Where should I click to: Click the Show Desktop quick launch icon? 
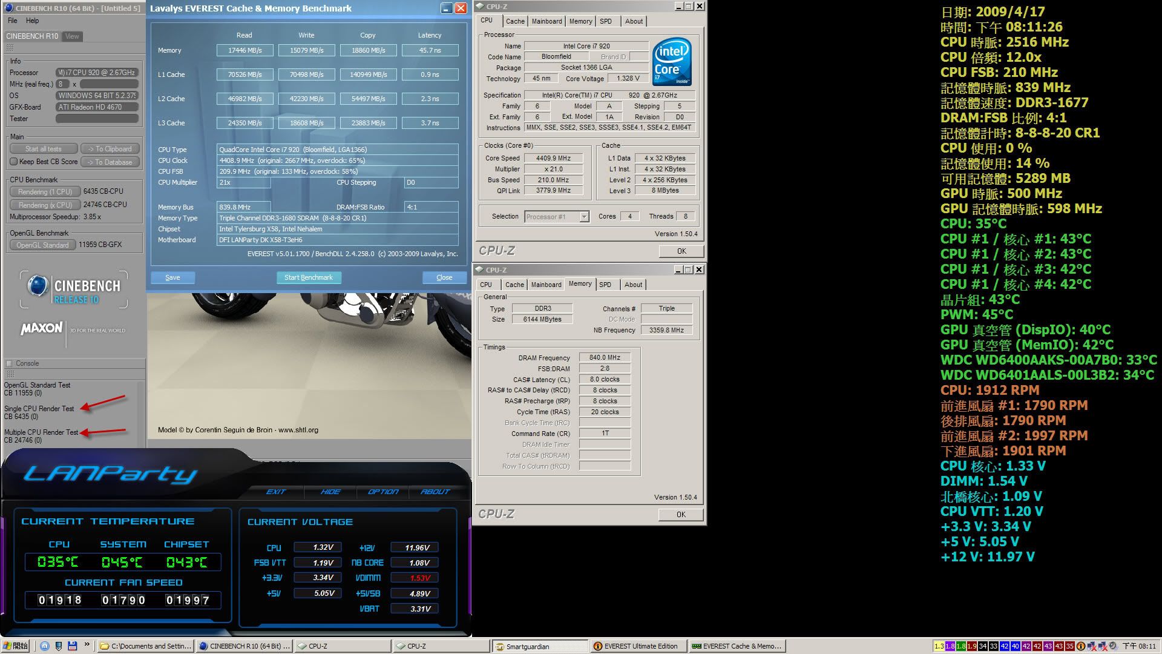tap(45, 646)
